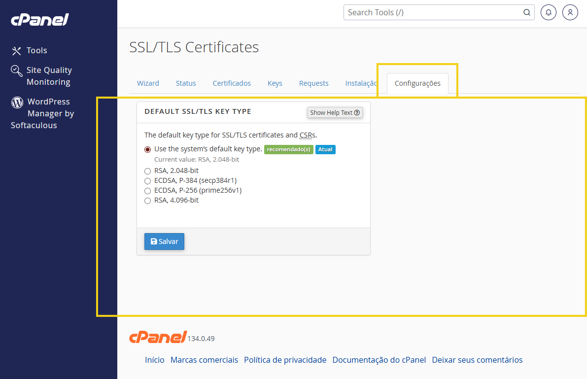Select the Configurações tab
The width and height of the screenshot is (587, 379).
click(x=417, y=83)
